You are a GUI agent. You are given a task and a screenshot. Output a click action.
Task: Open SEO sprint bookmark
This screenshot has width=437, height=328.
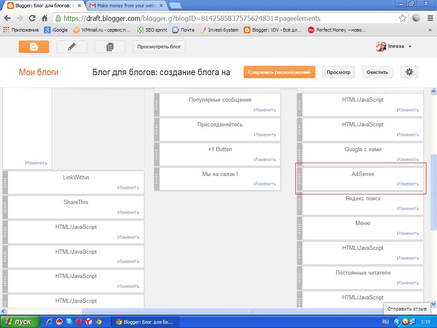tap(152, 30)
